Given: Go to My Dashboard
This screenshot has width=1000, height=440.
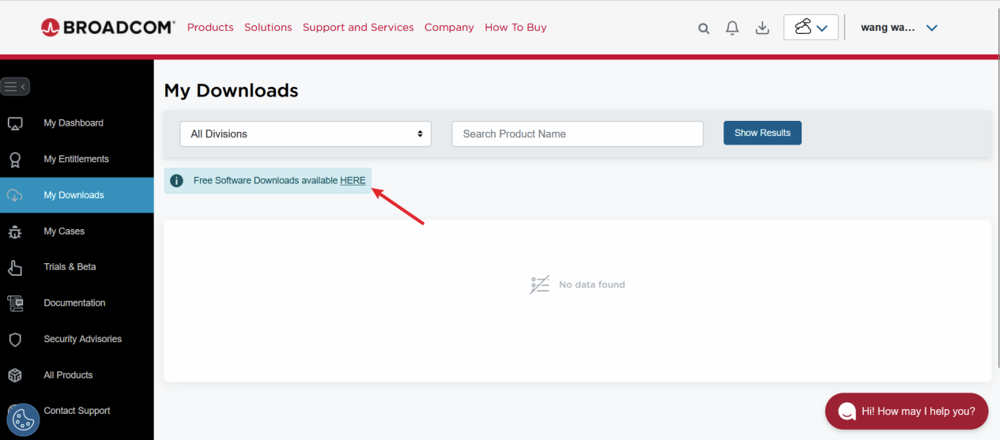Looking at the screenshot, I should click(74, 123).
